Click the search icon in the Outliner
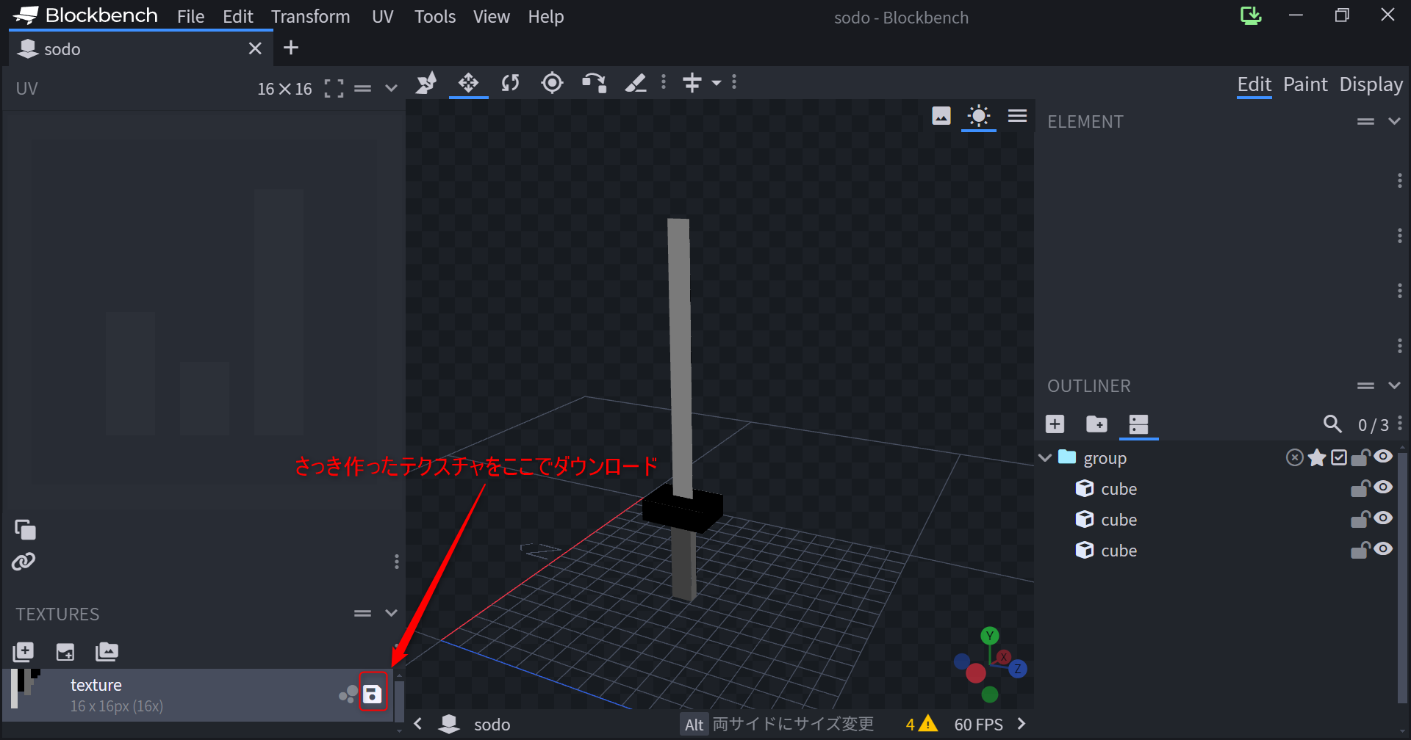This screenshot has width=1411, height=740. pyautogui.click(x=1334, y=424)
